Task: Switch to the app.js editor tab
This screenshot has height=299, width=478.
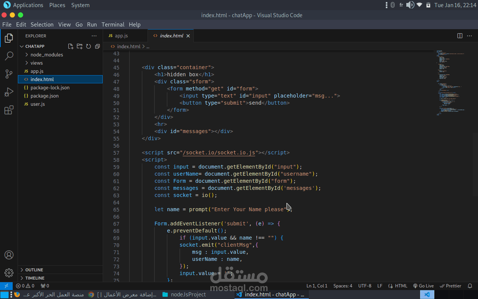Action: pos(121,36)
